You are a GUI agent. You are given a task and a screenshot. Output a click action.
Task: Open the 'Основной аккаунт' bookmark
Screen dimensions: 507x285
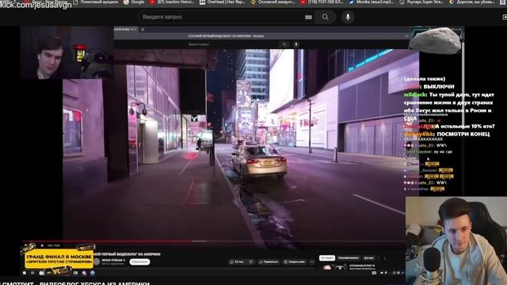(x=273, y=2)
